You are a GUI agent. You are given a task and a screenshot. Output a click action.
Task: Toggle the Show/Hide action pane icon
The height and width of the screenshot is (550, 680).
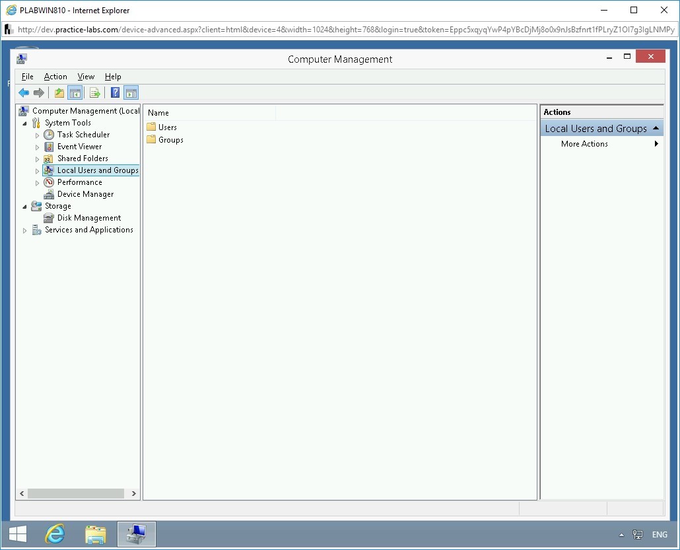tap(131, 92)
